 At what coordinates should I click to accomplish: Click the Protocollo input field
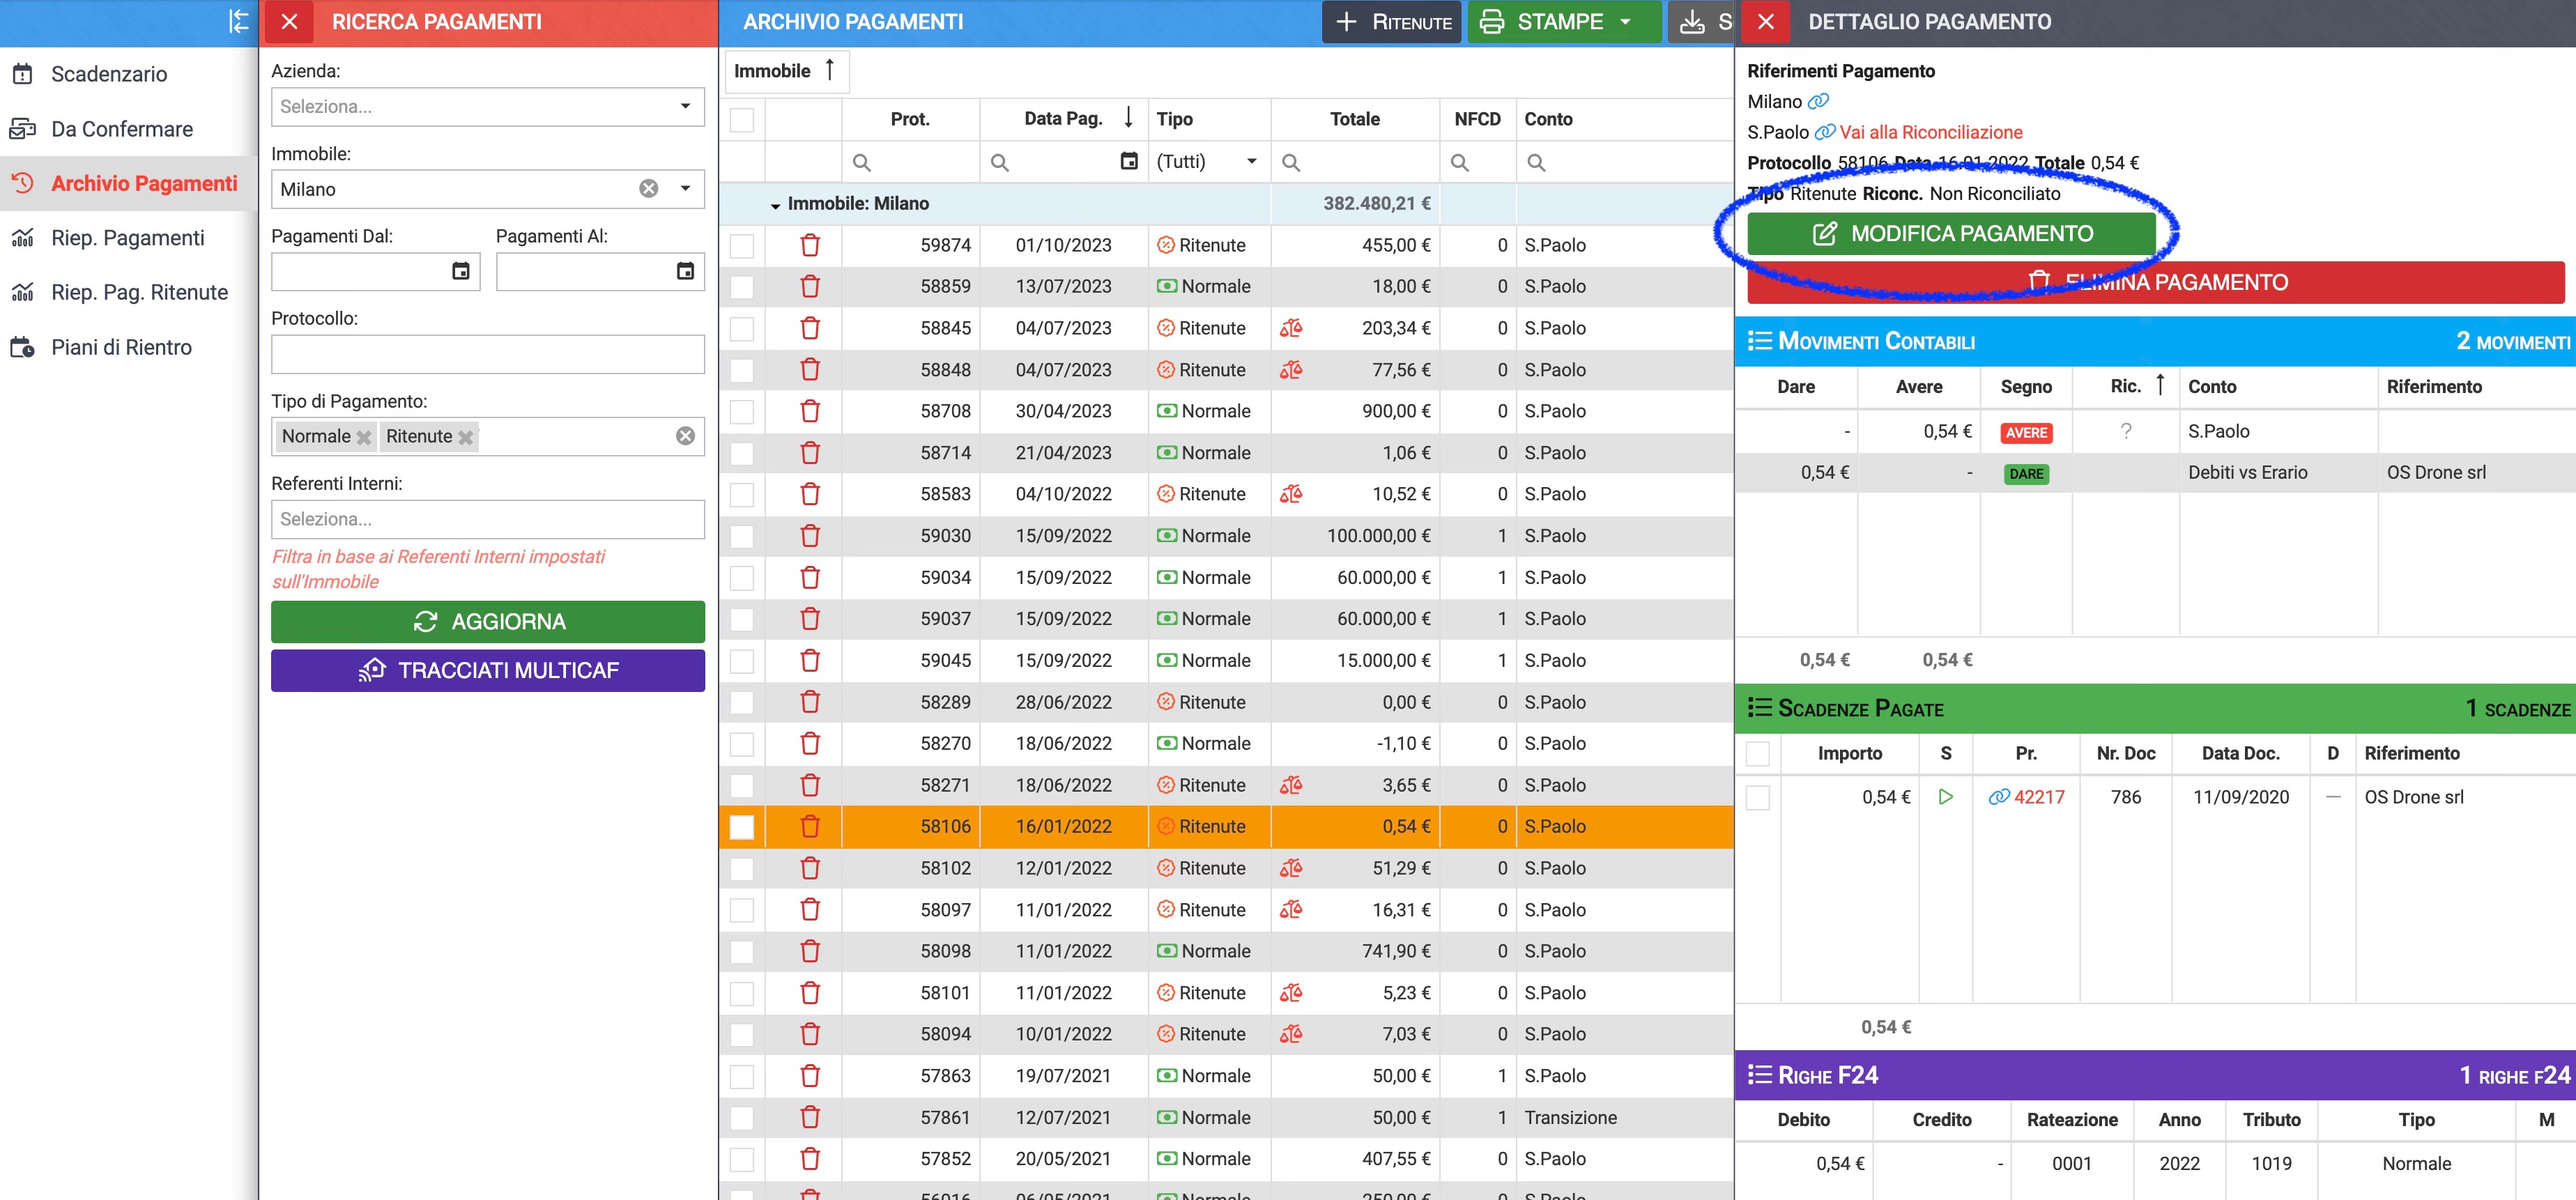[x=488, y=354]
